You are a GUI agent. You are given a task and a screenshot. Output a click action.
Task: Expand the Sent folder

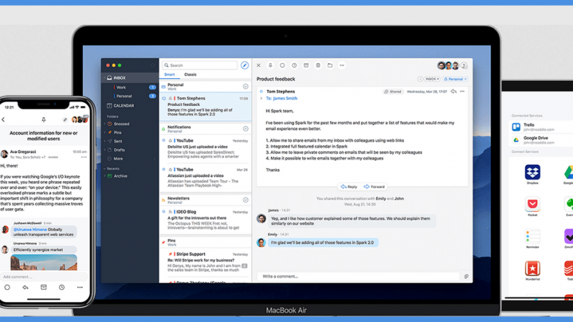105,141
